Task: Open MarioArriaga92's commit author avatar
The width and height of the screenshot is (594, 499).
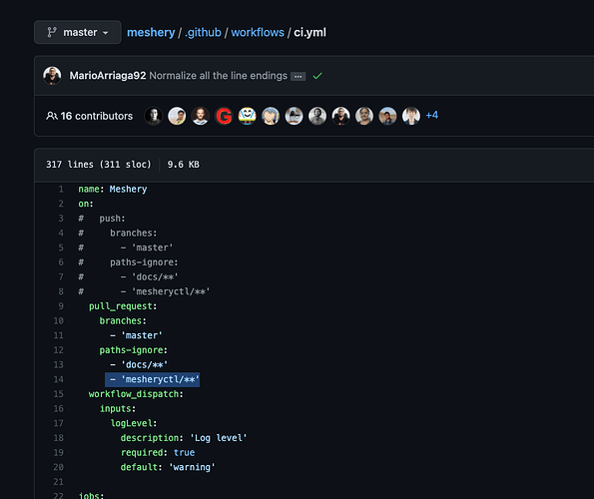Action: [52, 75]
